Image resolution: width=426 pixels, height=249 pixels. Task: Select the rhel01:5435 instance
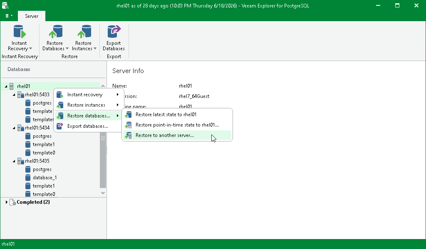[37, 161]
